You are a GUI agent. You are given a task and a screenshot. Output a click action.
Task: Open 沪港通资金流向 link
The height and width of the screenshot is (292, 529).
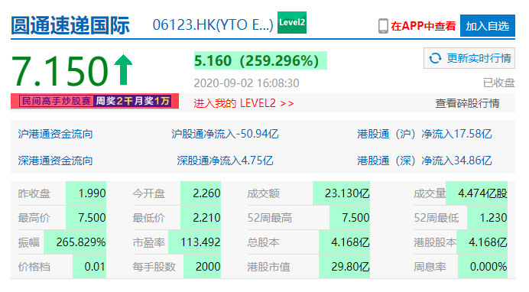click(55, 134)
